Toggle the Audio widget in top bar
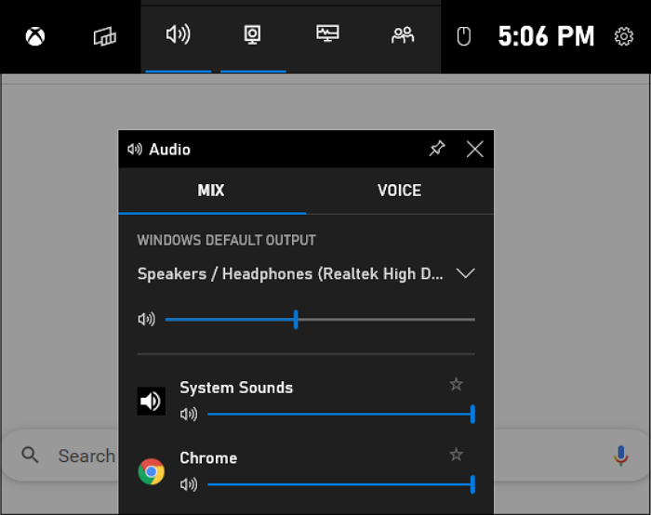This screenshot has height=515, width=651. [x=177, y=35]
